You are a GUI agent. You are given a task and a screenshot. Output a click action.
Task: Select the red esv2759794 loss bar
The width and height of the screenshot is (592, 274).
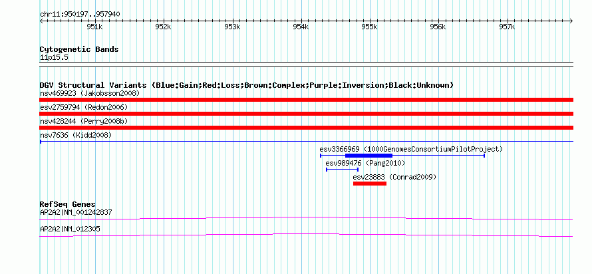[x=306, y=114]
